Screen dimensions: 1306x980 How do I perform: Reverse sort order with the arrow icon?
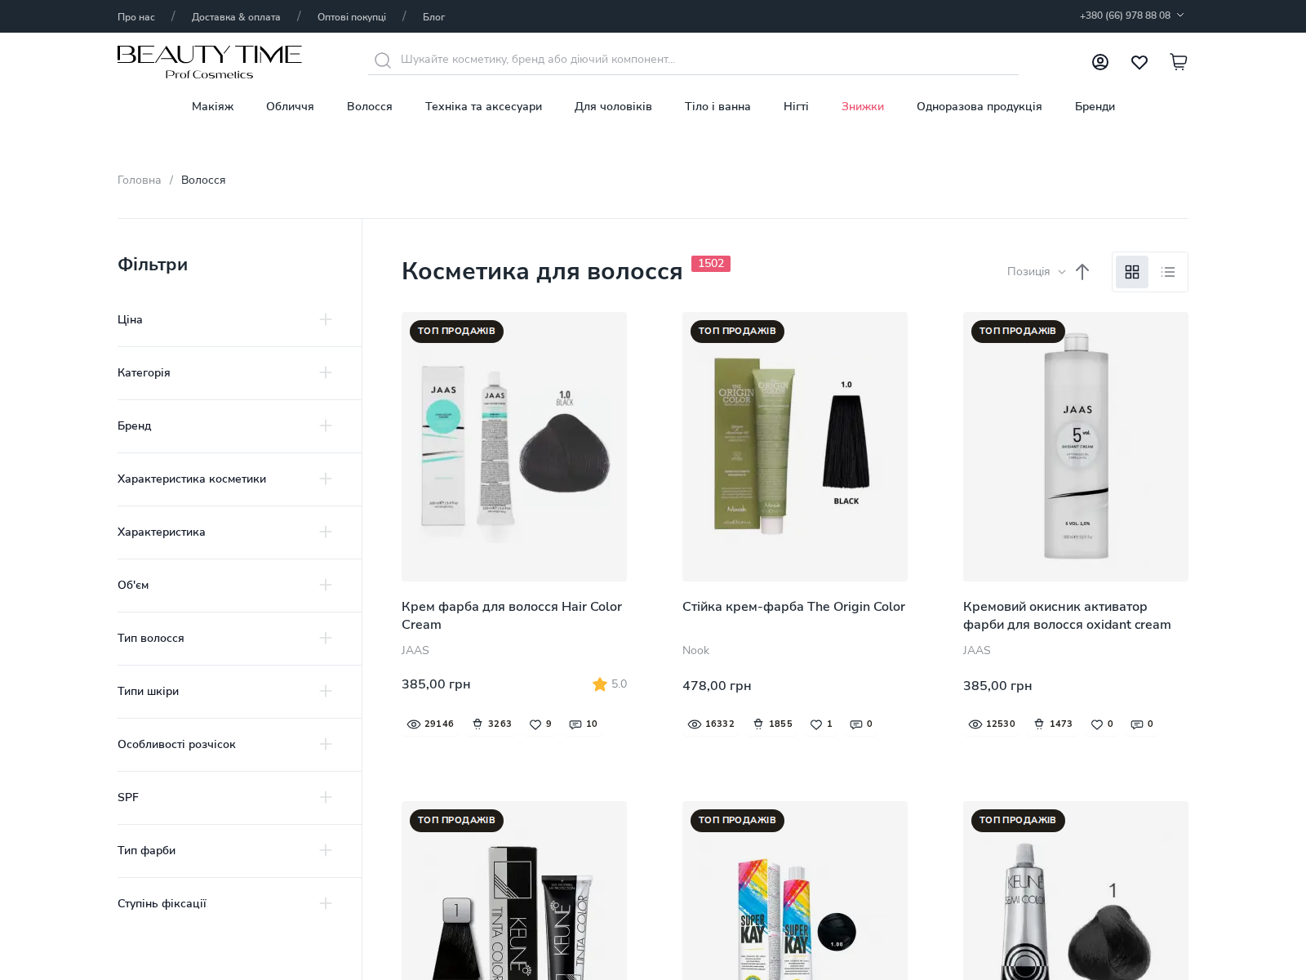tap(1082, 272)
